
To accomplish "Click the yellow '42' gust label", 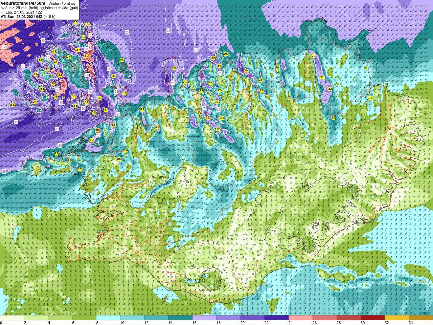I will coord(86,56).
